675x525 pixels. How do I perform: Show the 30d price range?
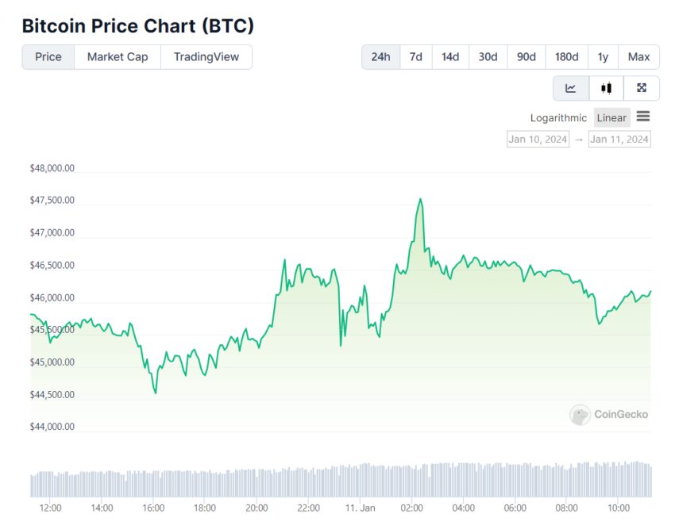tap(488, 57)
